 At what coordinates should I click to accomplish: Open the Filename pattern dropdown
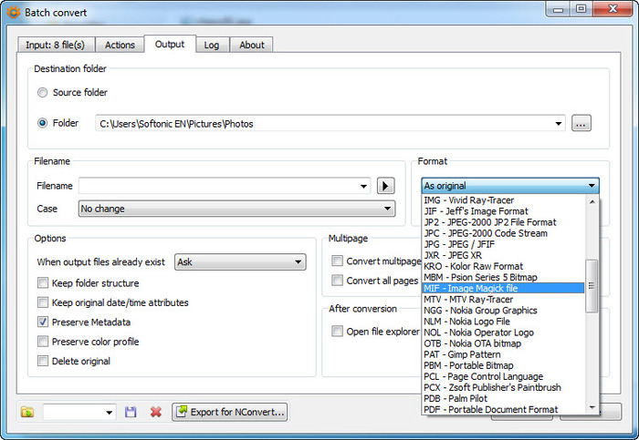[x=363, y=186]
